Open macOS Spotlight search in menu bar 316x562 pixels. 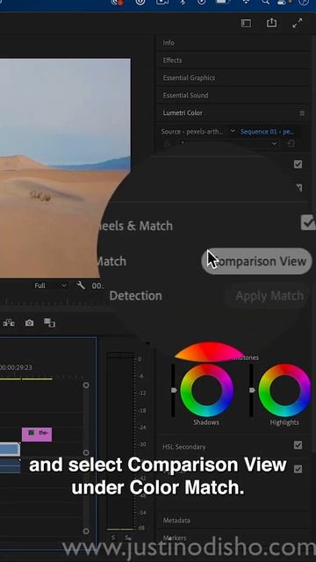(x=265, y=3)
